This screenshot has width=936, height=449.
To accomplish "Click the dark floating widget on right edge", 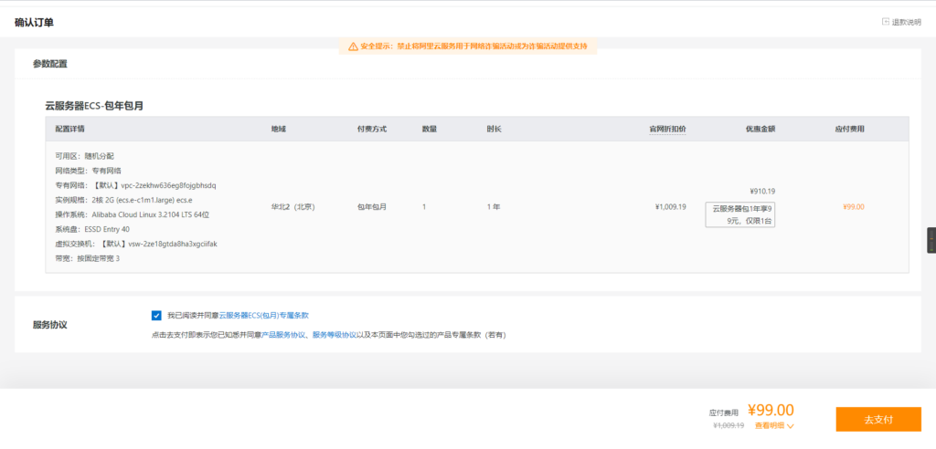I will (931, 240).
